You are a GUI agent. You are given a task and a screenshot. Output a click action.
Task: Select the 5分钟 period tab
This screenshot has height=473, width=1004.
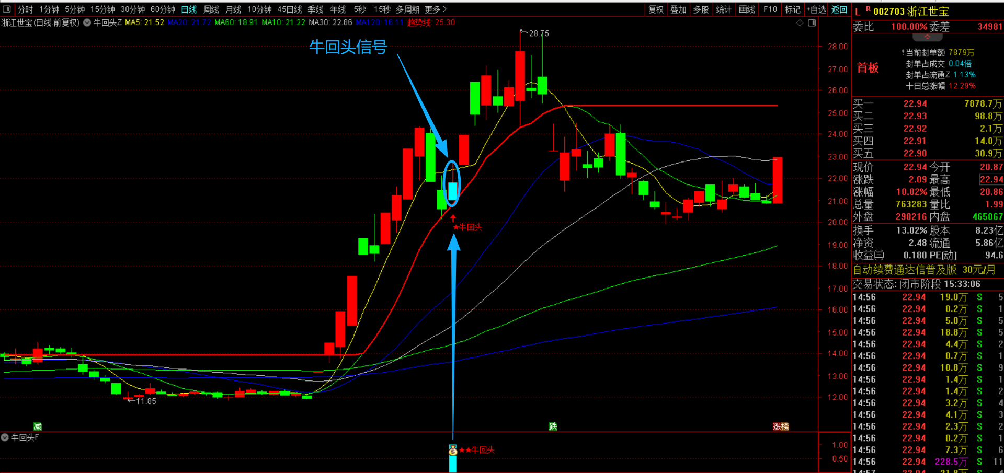click(x=75, y=9)
